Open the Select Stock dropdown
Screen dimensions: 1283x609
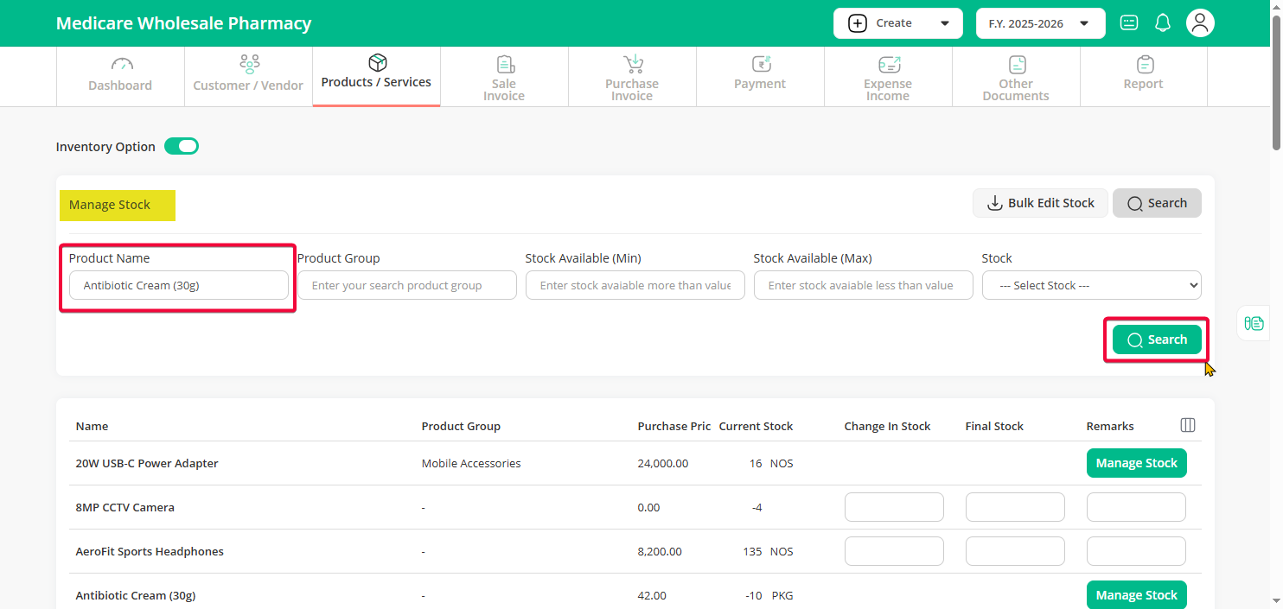[1091, 285]
